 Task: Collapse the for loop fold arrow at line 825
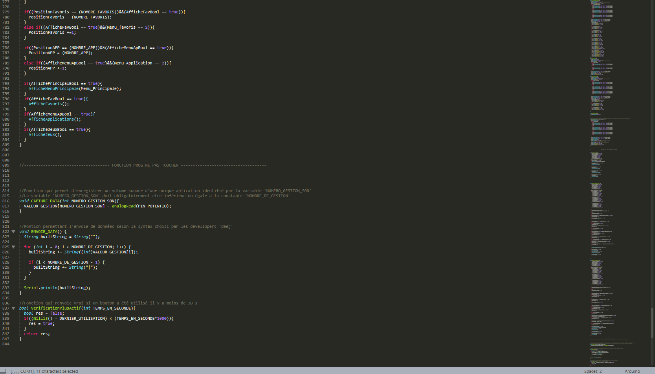(13, 247)
